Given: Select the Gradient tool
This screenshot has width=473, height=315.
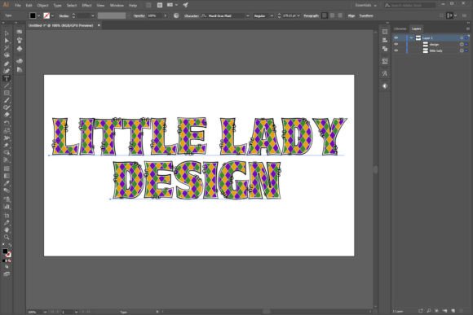Looking at the screenshot, I should click(x=7, y=176).
